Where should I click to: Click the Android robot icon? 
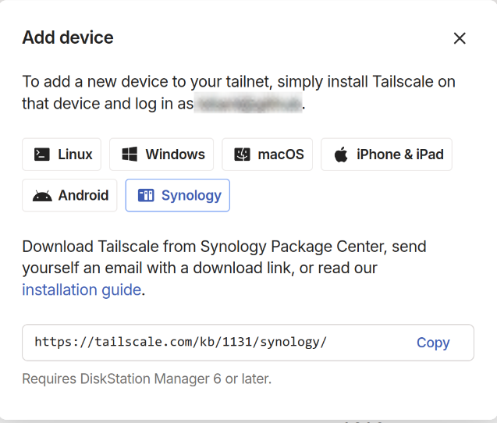(42, 196)
